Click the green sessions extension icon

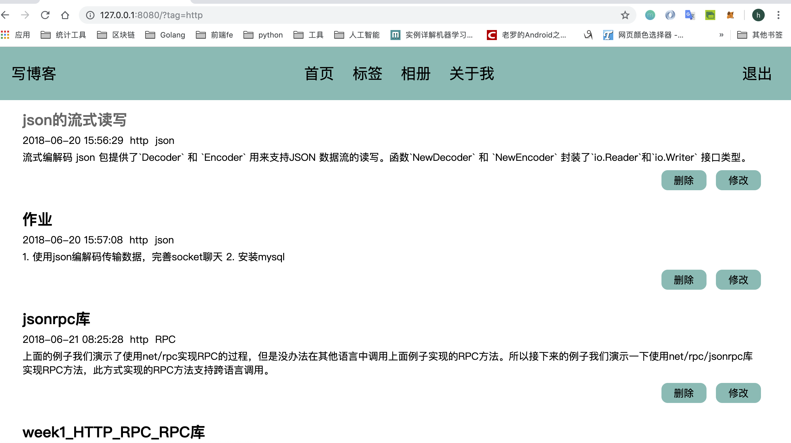click(710, 15)
